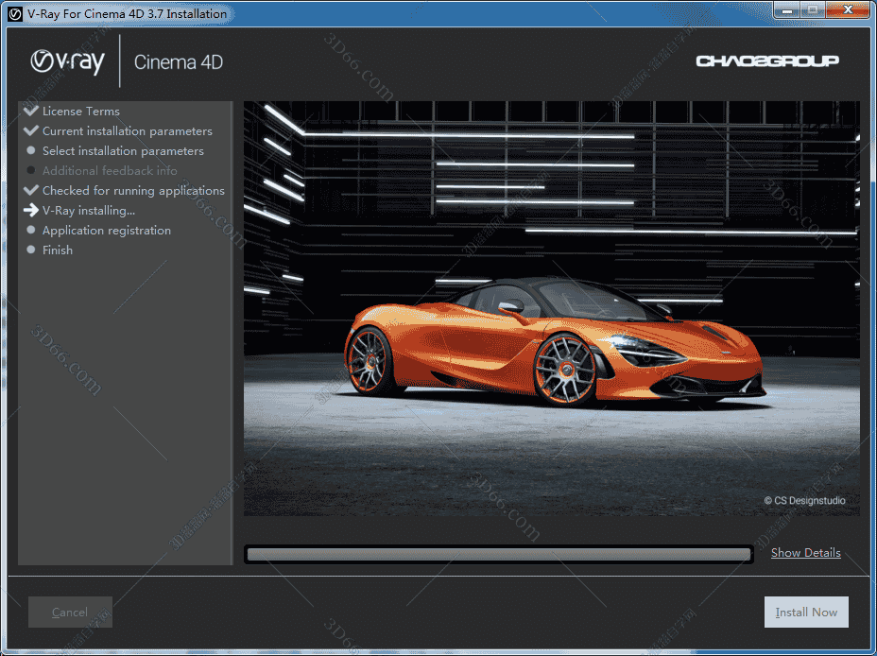Click checkmark next to Current installation parameters

point(31,130)
